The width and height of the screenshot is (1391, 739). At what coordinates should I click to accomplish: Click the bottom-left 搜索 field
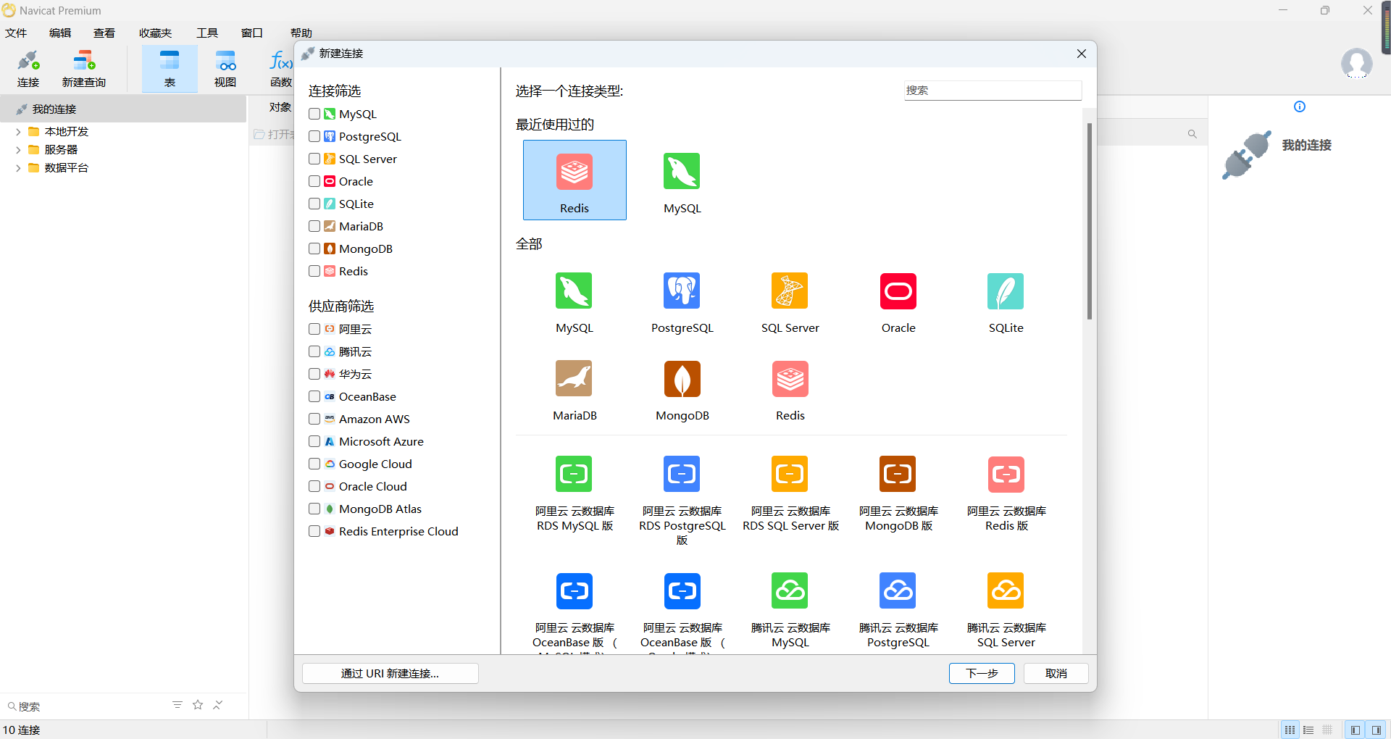[87, 706]
